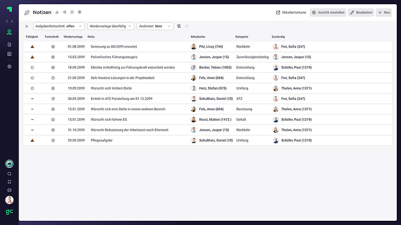Click the Neu button to add a note

tap(384, 13)
